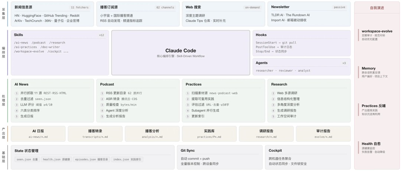The width and height of the screenshot is (401, 171).
Task: Select "researcher · reviewer · analyst" text
Action: coord(283,71)
